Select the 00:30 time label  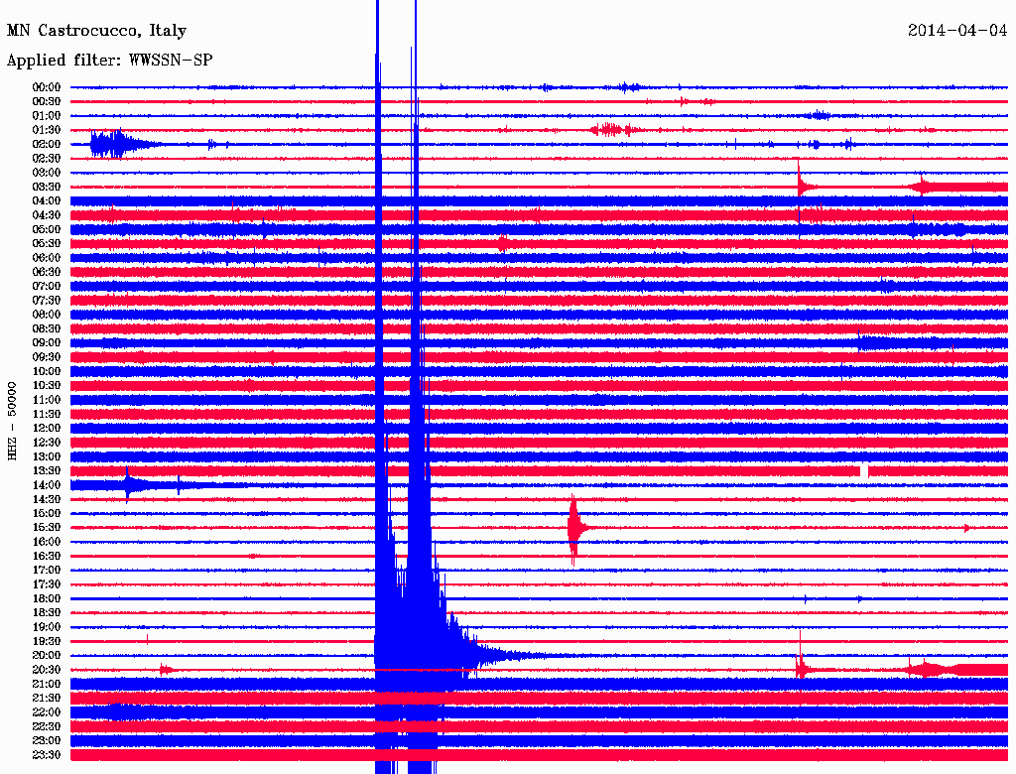[x=47, y=102]
